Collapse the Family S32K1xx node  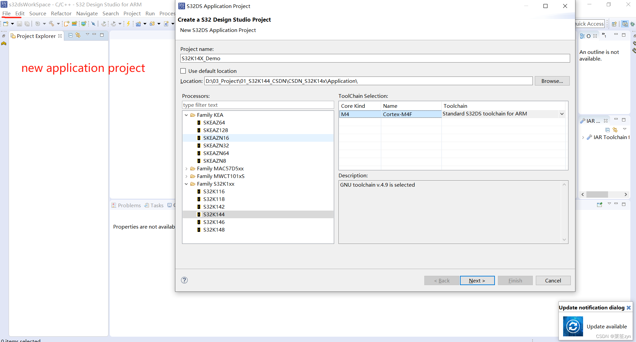(x=186, y=184)
